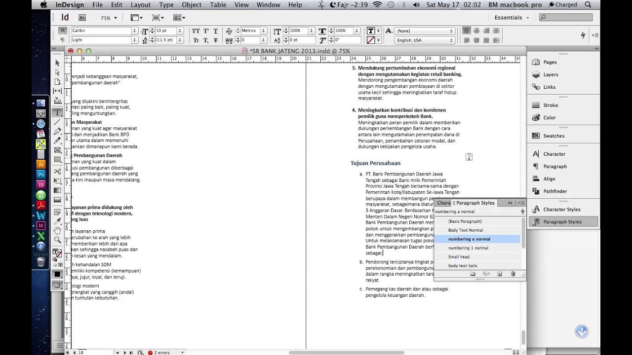Open the Window menu

269,4
